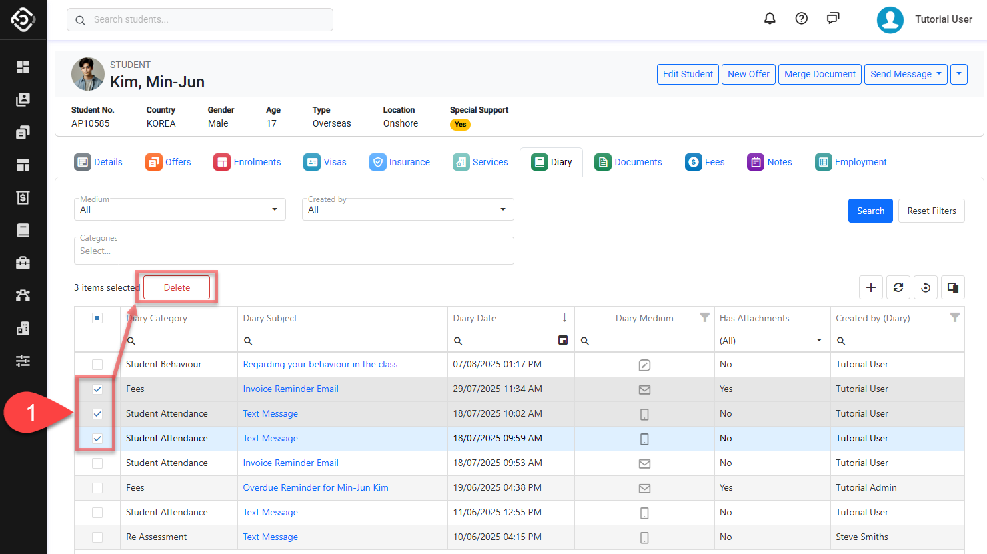Open the chat messages icon in header
Image resolution: width=987 pixels, height=554 pixels.
(833, 19)
